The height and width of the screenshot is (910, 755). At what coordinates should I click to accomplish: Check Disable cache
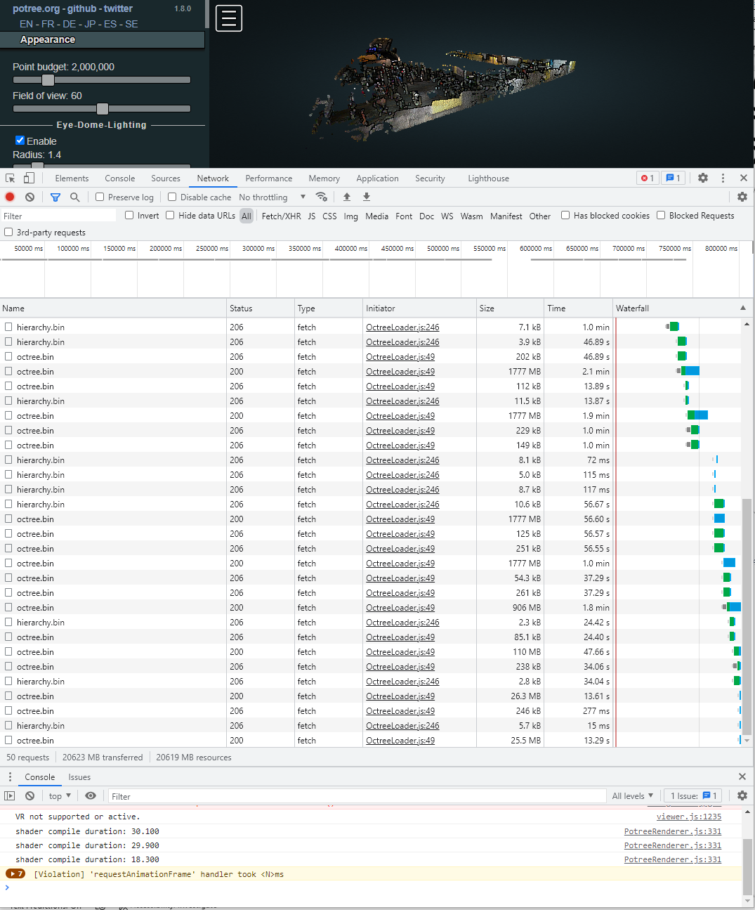click(x=171, y=197)
